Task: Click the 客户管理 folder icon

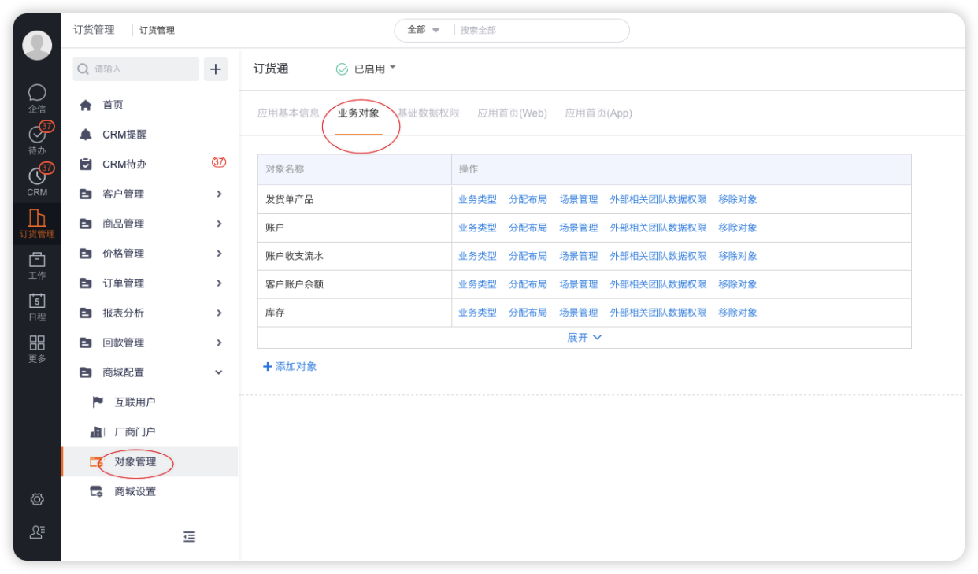Action: pos(86,194)
